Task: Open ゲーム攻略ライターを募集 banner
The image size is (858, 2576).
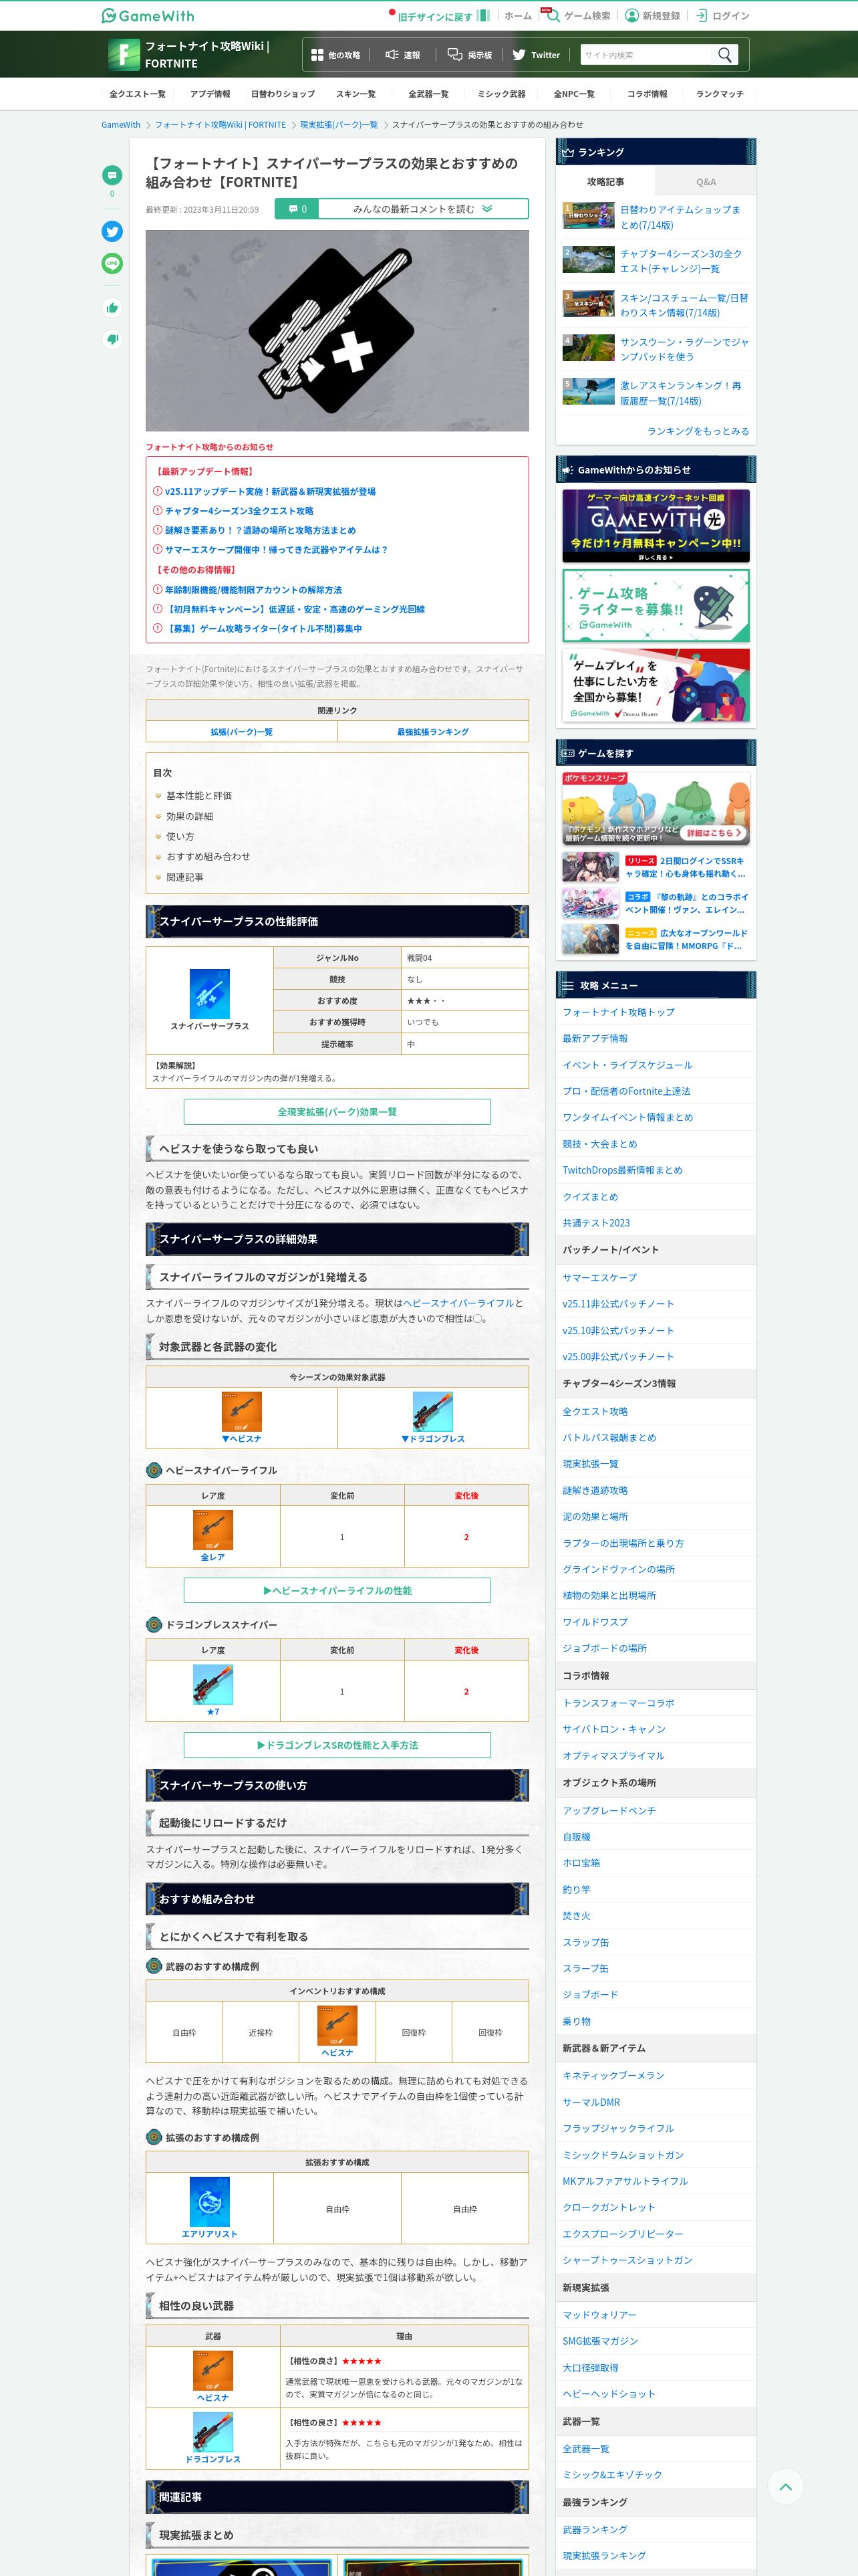Action: click(x=656, y=605)
